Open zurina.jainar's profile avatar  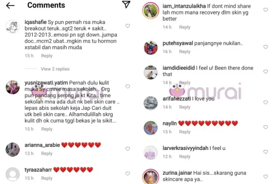[151, 177]
